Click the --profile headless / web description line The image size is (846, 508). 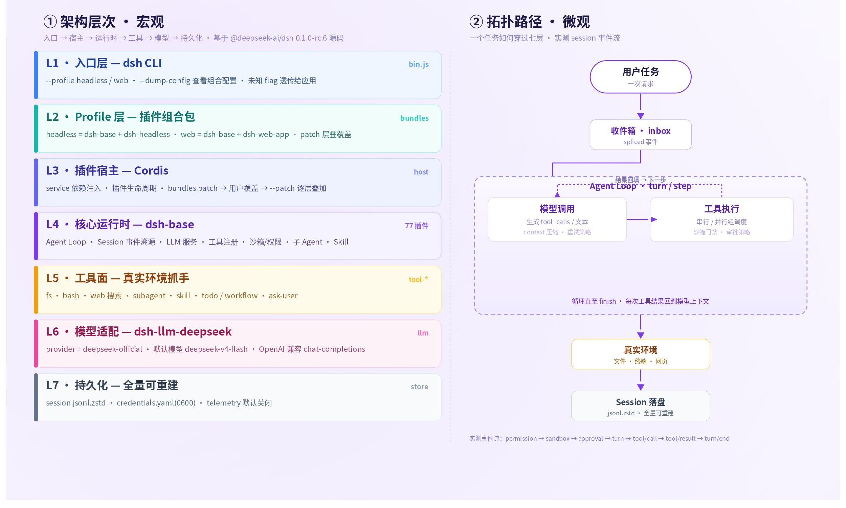pos(181,81)
